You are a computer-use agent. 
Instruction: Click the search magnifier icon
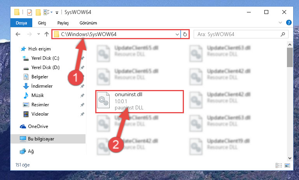click(x=283, y=34)
